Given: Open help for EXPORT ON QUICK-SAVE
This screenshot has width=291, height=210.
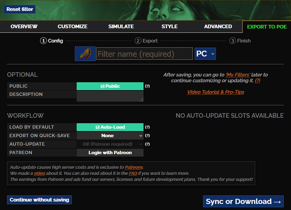Looking at the screenshot, I should coord(147,135).
